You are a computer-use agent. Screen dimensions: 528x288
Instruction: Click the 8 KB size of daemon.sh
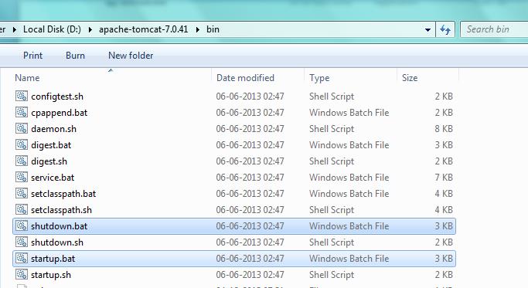point(444,129)
